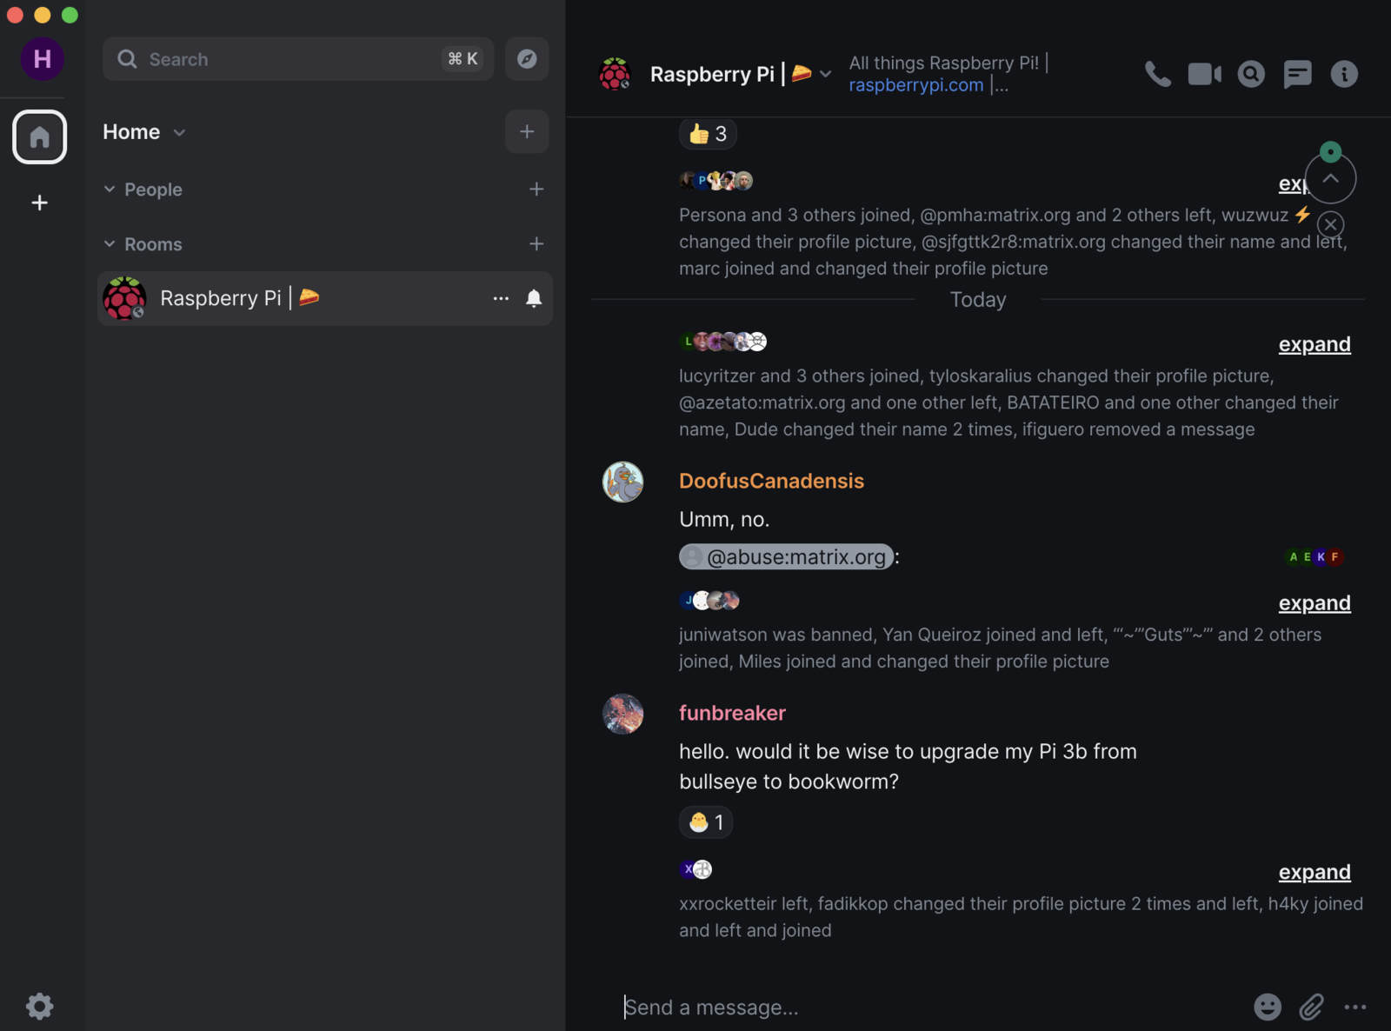The height and width of the screenshot is (1031, 1391).
Task: Start a video call in the room
Action: point(1204,75)
